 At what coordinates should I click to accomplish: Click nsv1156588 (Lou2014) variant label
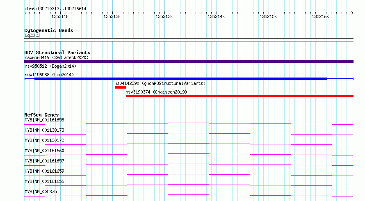pos(49,75)
